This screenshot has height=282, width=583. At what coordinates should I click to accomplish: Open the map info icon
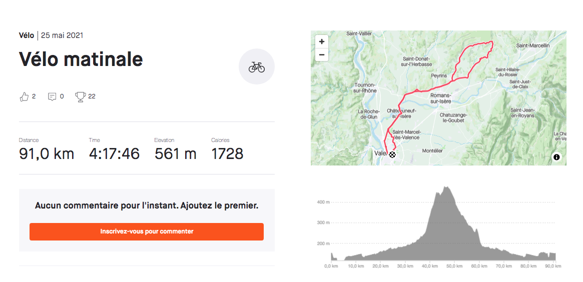[556, 157]
